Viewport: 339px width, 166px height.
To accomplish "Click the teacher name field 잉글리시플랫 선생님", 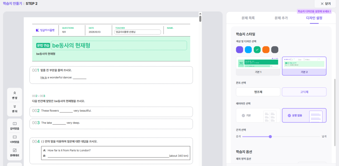I will coord(138,32).
